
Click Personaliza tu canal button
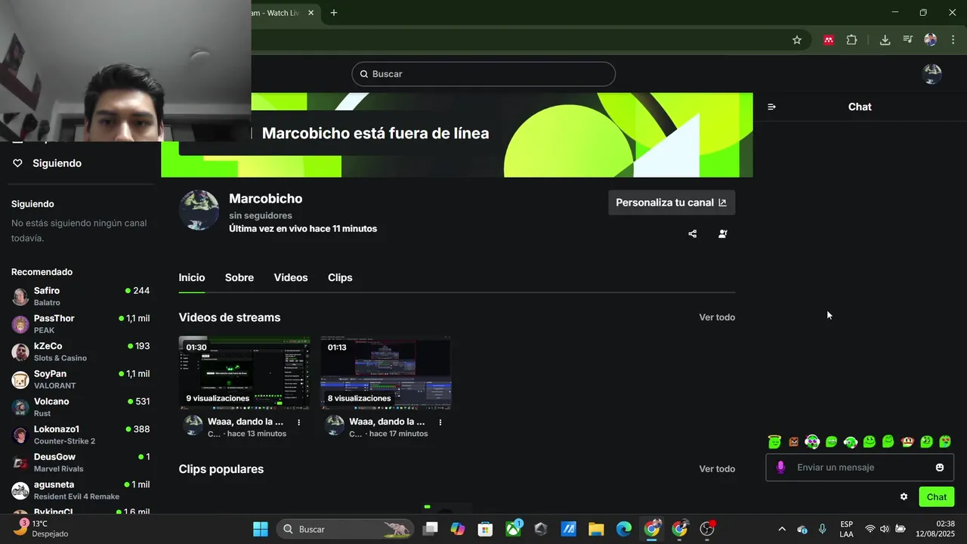[x=672, y=202]
